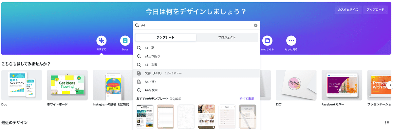Click inside the A4 search field
Image resolution: width=393 pixels, height=130 pixels.
[x=196, y=25]
